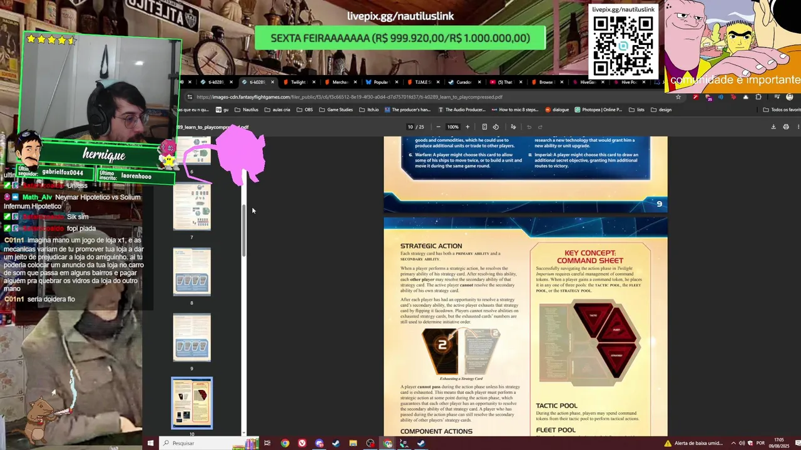The image size is (801, 450).
Task: Zoom in the PDF with the plus button
Action: (467, 127)
